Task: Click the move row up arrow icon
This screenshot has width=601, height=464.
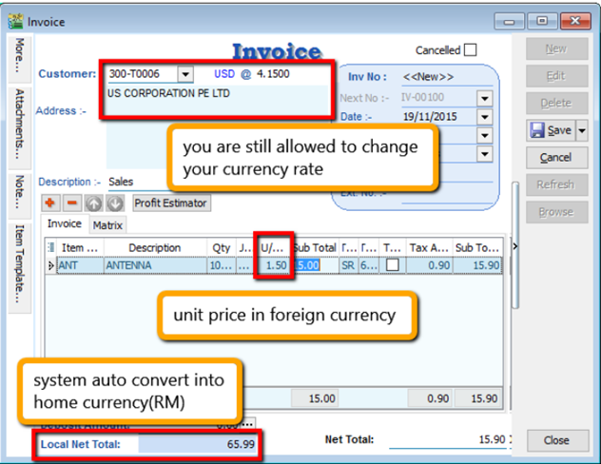Action: 94,203
